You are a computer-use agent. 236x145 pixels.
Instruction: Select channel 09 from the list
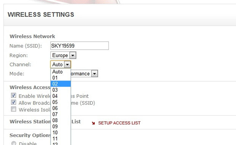(x=61, y=126)
